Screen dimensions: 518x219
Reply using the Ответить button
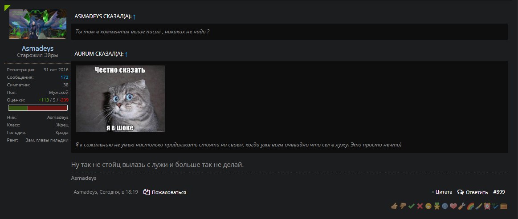pos(473,192)
